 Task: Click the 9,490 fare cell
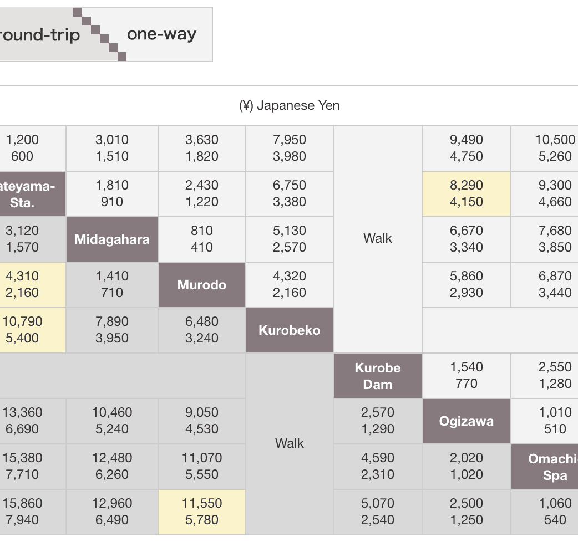click(467, 148)
